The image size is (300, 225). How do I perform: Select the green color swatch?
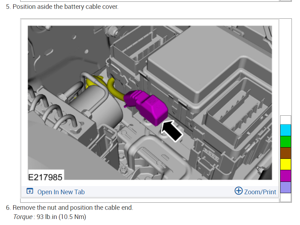[x=285, y=142]
